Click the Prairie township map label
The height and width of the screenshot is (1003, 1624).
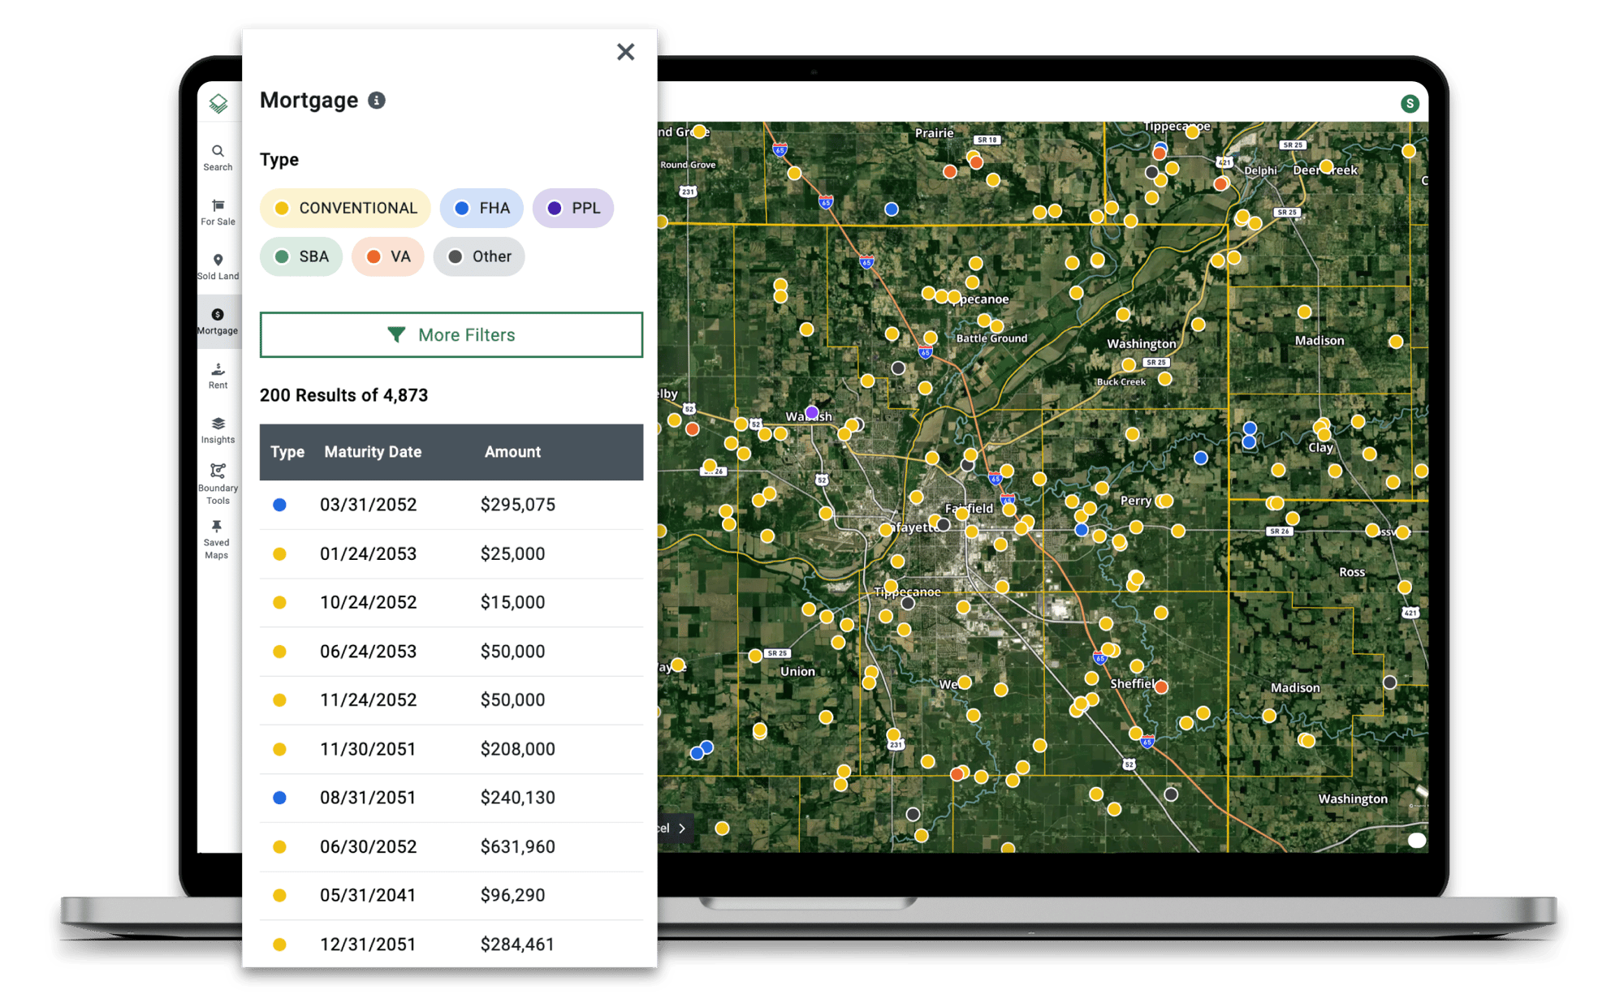point(934,133)
